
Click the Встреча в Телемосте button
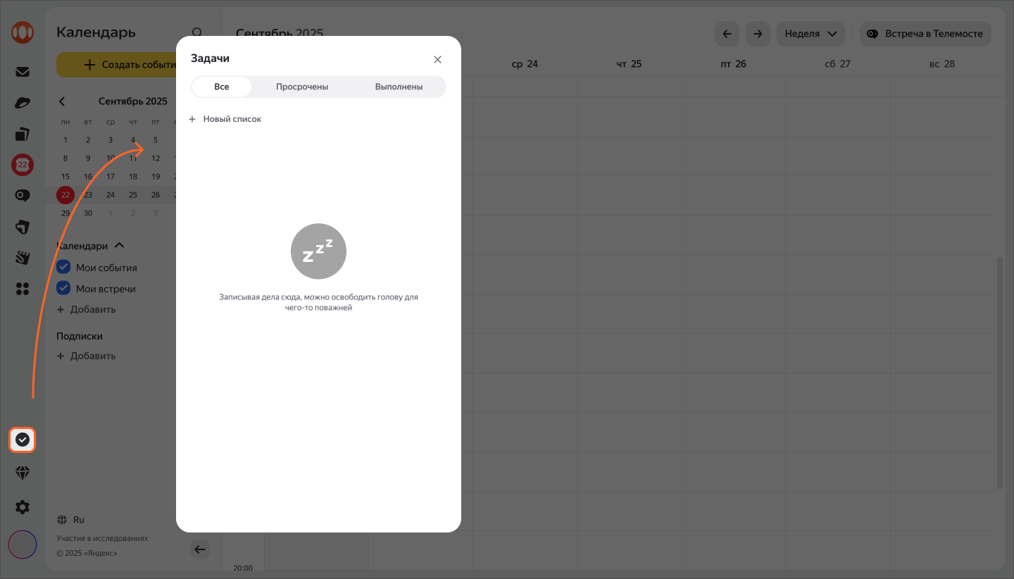click(x=925, y=34)
